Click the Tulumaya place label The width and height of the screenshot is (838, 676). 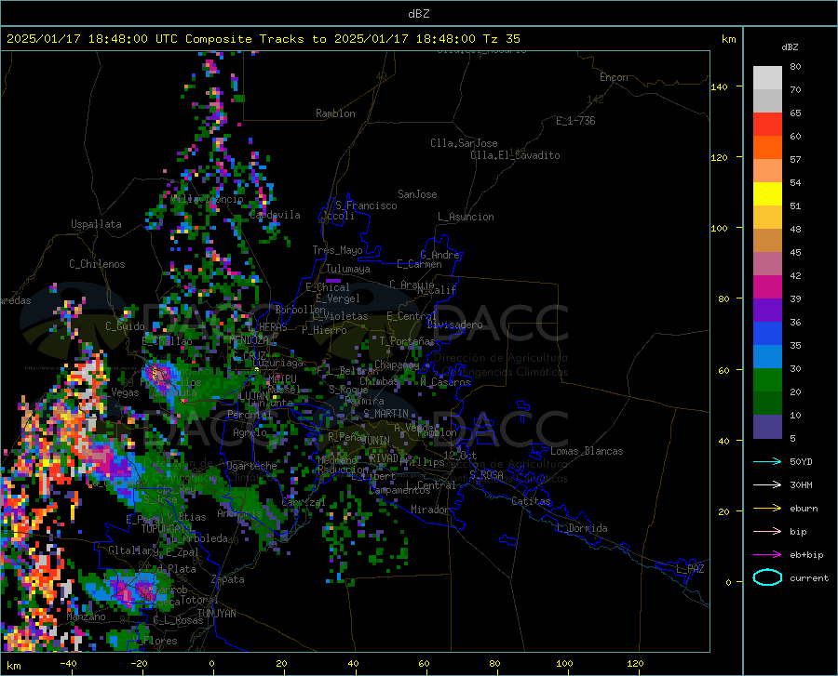(x=347, y=269)
